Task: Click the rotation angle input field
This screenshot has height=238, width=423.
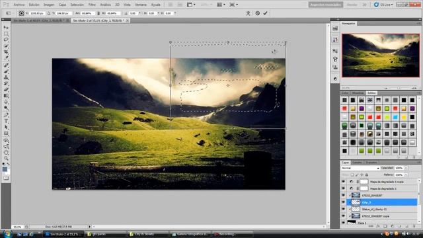Action: [x=133, y=13]
